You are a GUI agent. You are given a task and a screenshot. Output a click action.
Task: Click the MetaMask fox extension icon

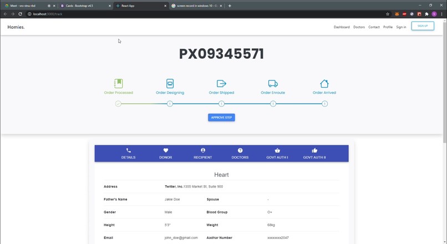397,14
